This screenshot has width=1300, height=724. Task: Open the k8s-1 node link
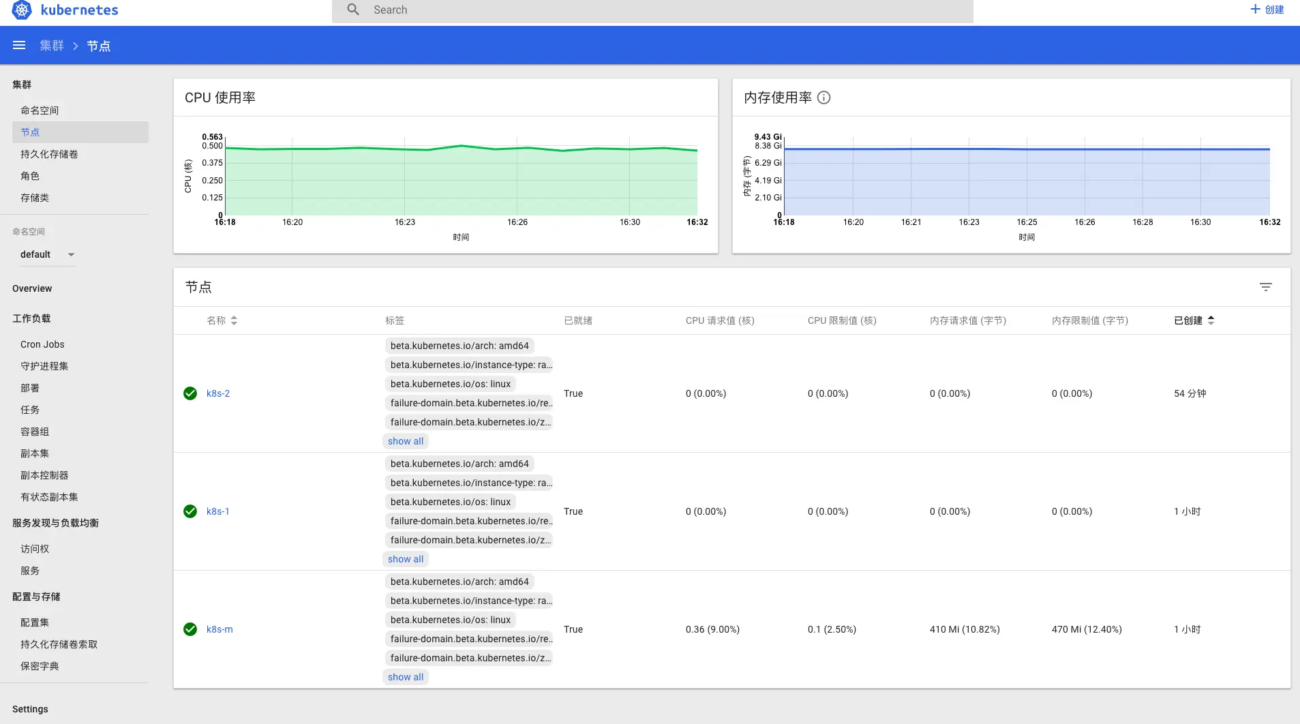coord(218,511)
